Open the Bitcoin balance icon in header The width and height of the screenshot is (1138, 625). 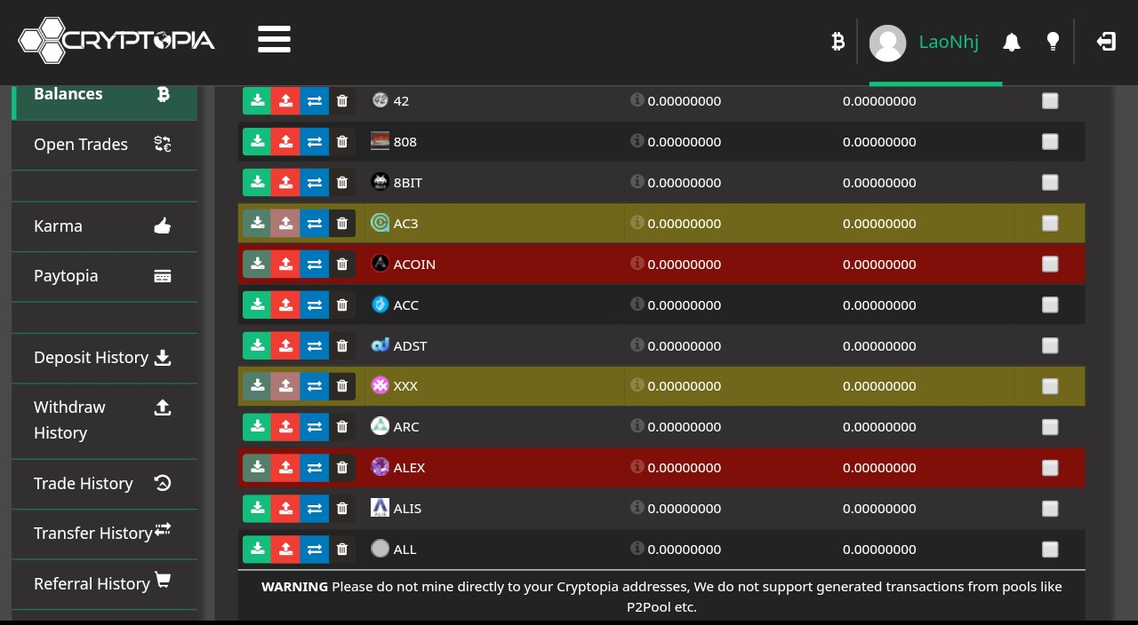pos(837,41)
